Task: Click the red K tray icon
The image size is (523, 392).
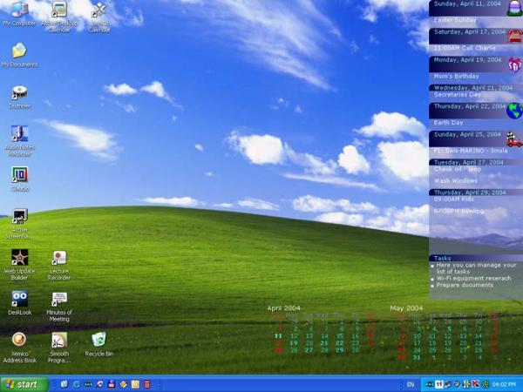Action: click(x=476, y=384)
